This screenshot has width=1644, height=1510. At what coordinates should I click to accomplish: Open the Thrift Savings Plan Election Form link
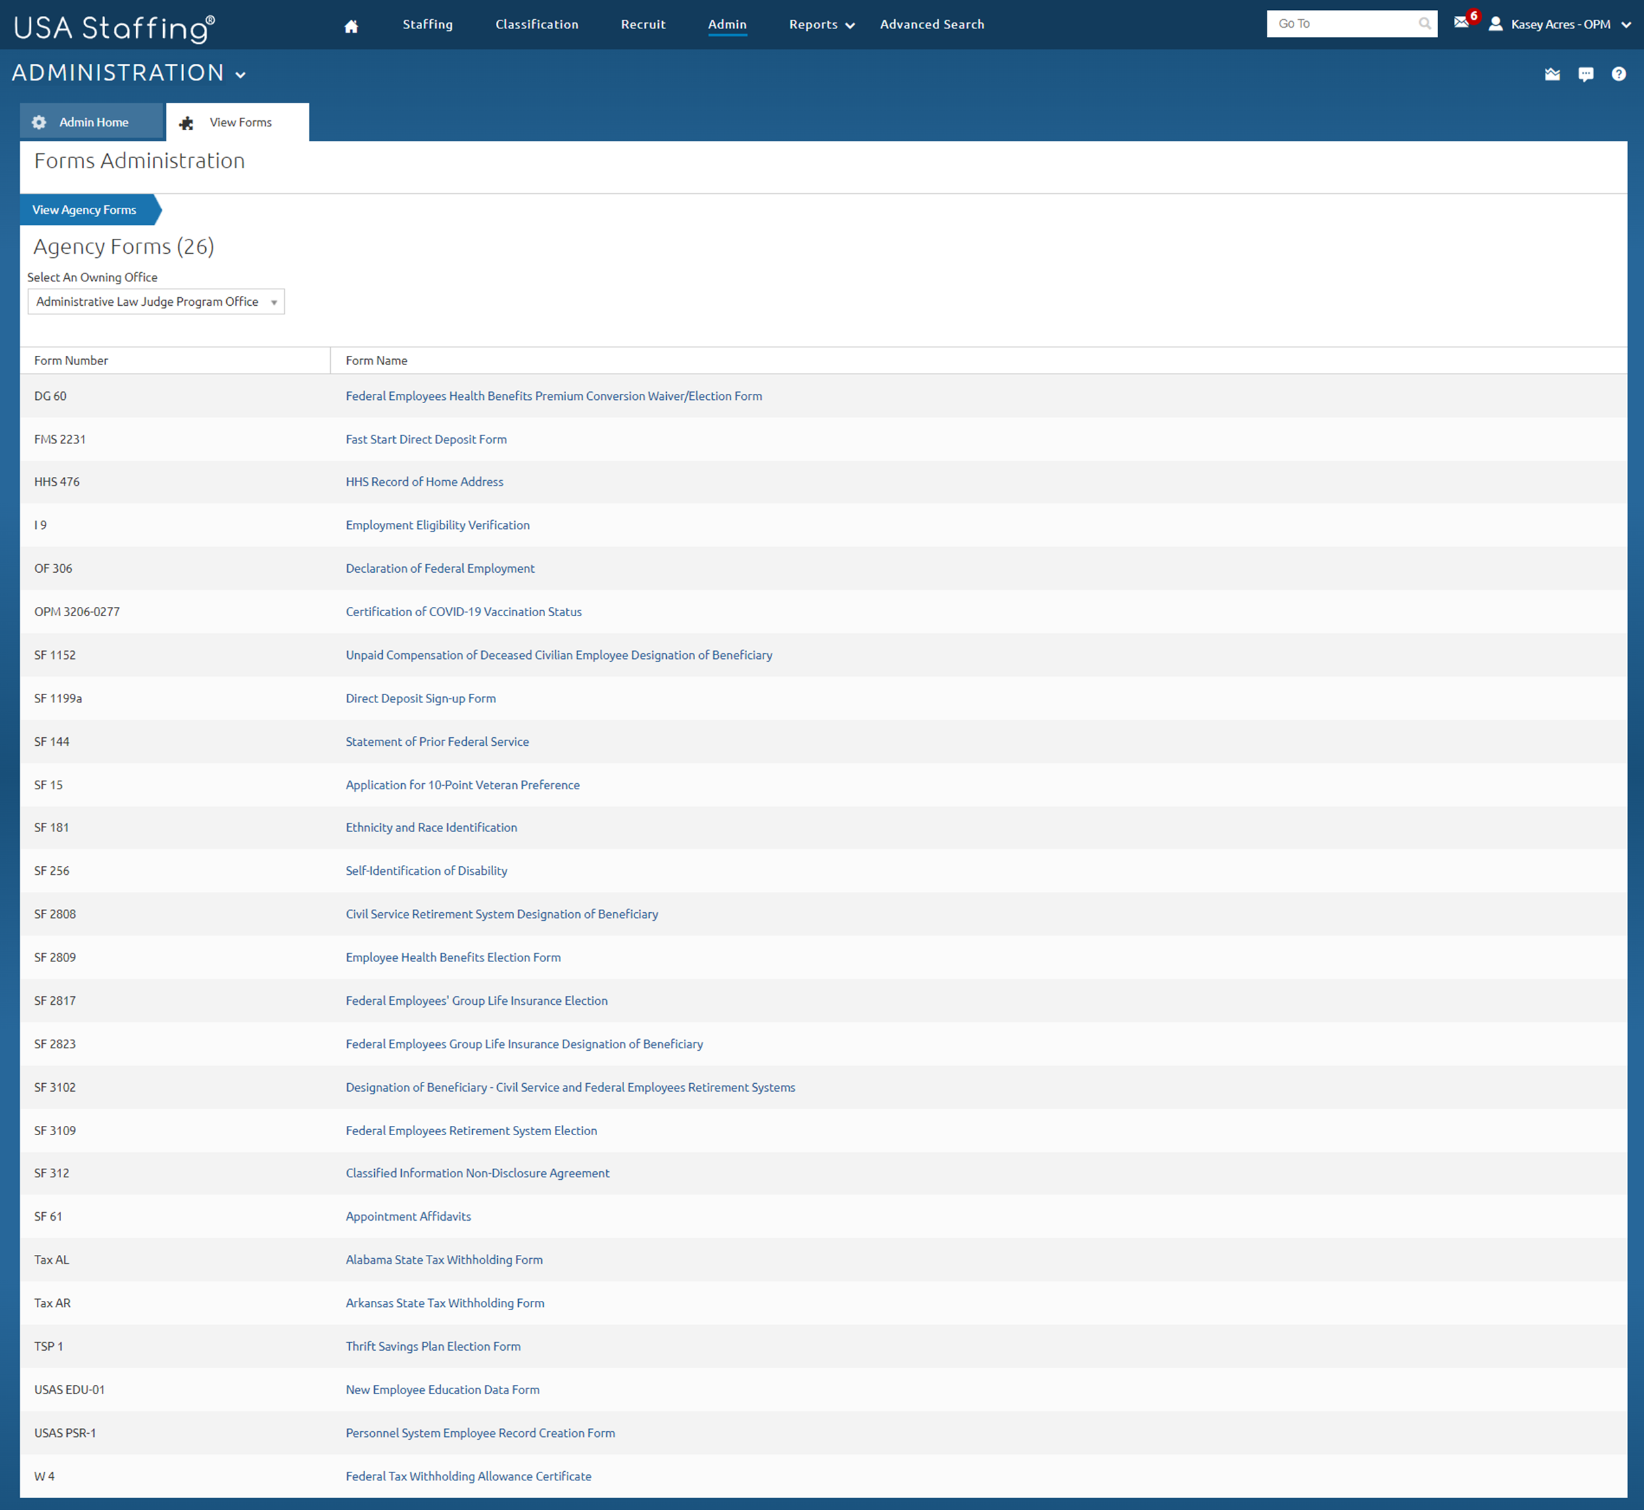tap(433, 1346)
